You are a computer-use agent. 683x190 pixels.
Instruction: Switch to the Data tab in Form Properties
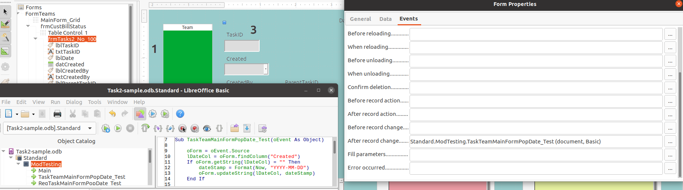385,19
